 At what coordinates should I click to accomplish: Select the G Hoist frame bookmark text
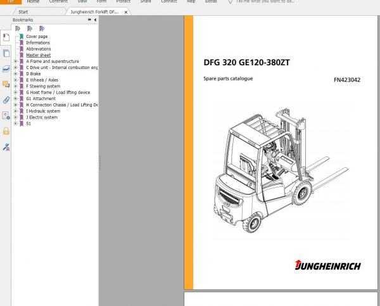[x=58, y=92]
